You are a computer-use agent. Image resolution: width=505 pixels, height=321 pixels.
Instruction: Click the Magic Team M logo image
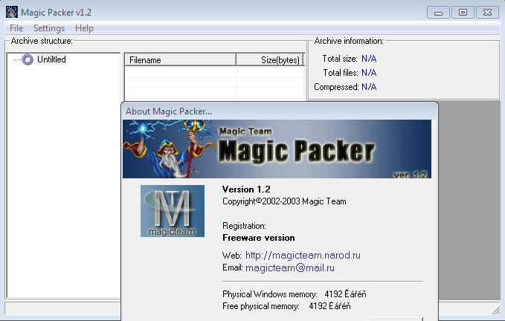(x=173, y=211)
